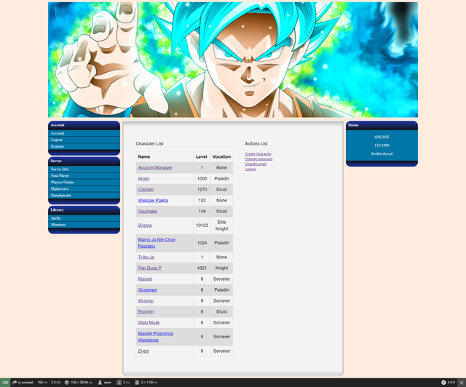Click Logout in the Actions List
The image size is (466, 387).
tap(250, 169)
